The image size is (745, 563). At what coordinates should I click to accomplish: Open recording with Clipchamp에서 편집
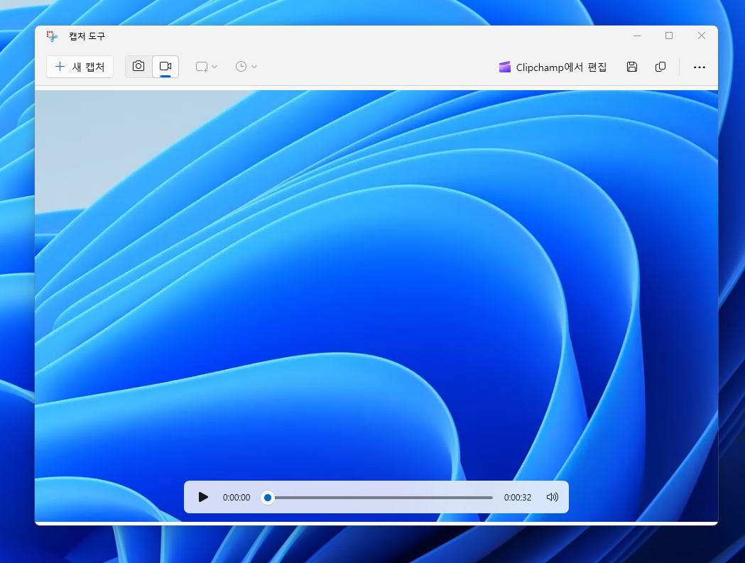point(553,67)
